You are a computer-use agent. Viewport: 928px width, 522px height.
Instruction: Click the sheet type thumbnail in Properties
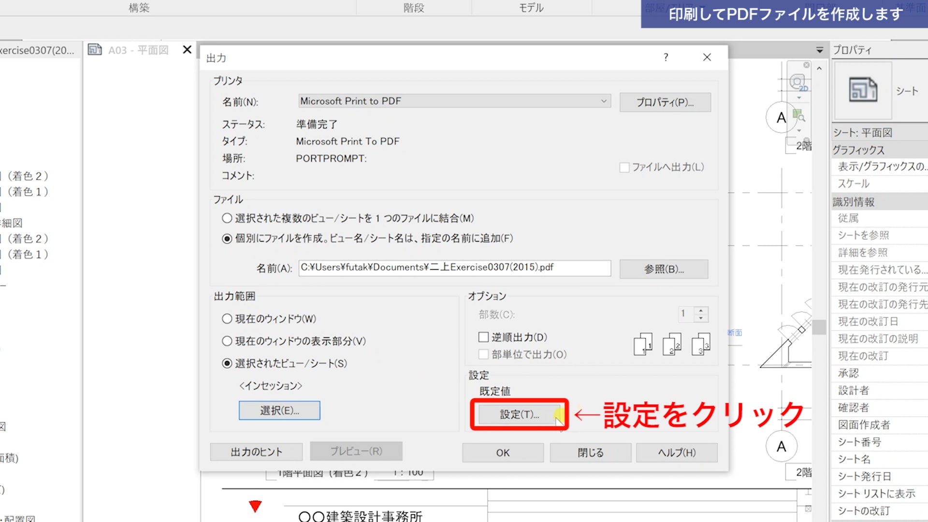point(863,90)
